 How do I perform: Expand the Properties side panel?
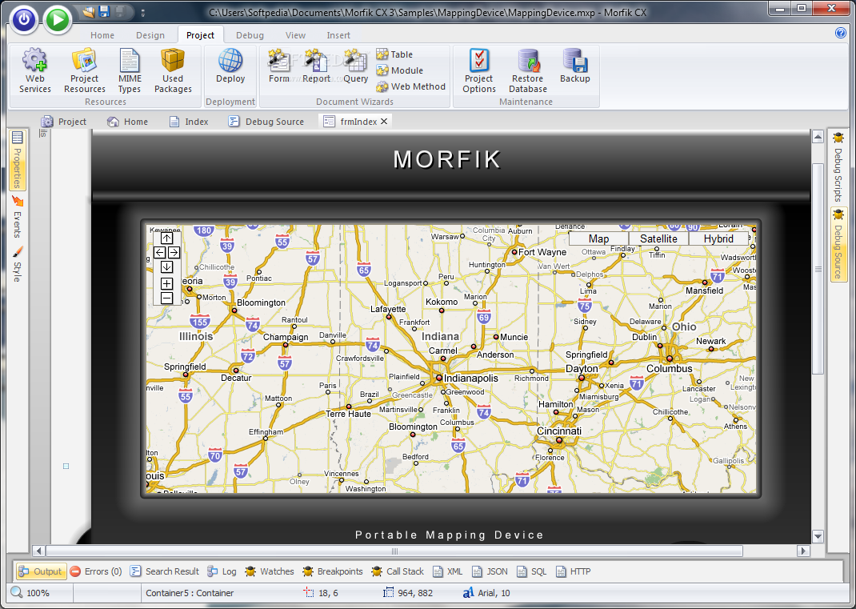click(17, 160)
